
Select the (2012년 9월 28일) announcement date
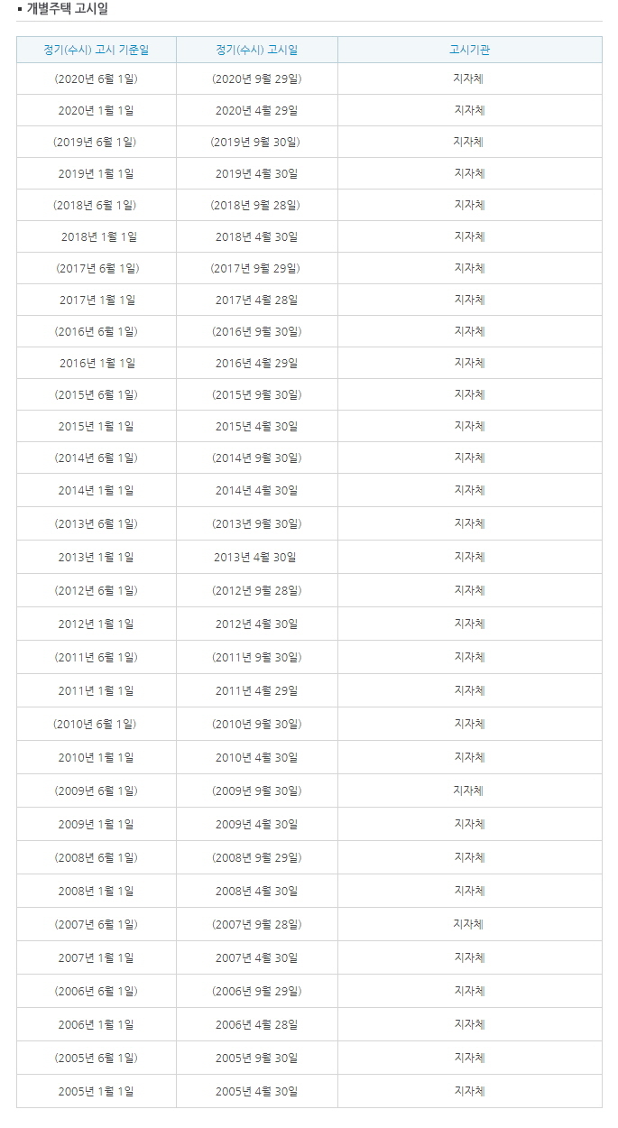pyautogui.click(x=257, y=590)
